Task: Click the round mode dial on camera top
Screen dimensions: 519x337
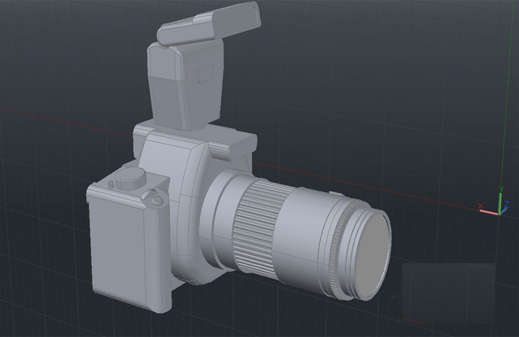Action: pyautogui.click(x=130, y=176)
